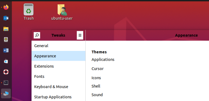The height and width of the screenshot is (101, 209).
Task: Open the Extensions section
Action: point(59,66)
